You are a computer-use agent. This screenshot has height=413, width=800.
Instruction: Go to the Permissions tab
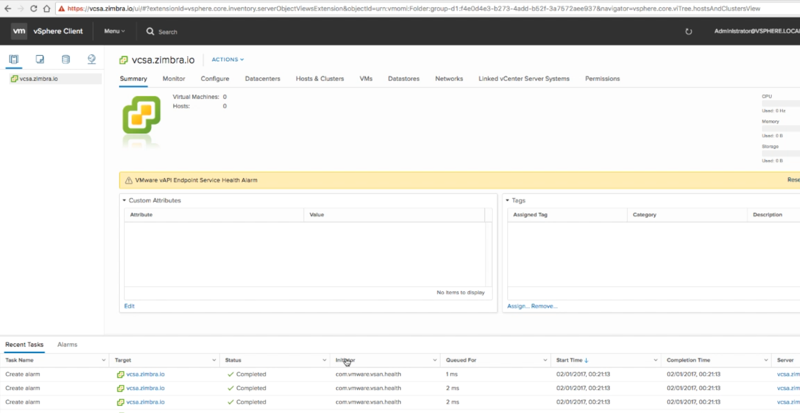[602, 79]
